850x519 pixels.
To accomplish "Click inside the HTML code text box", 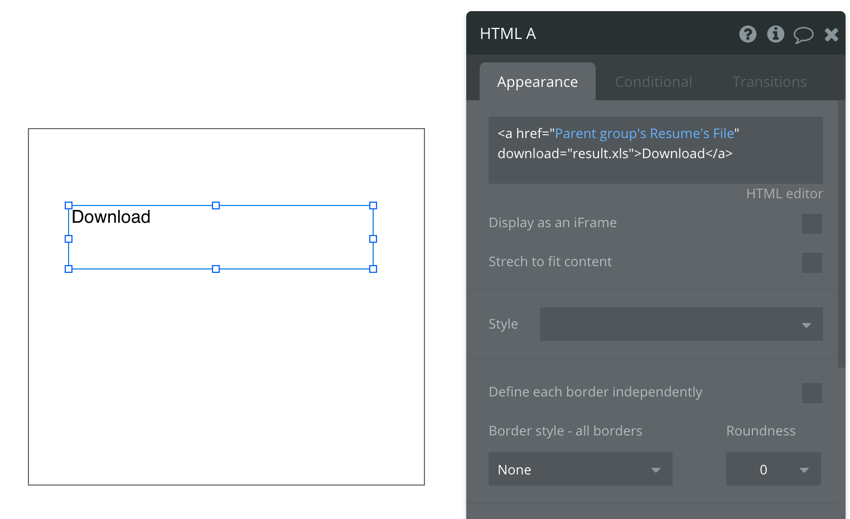I will click(655, 169).
